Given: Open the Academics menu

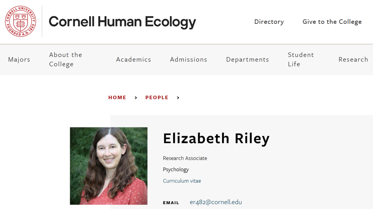Looking at the screenshot, I should click(134, 59).
